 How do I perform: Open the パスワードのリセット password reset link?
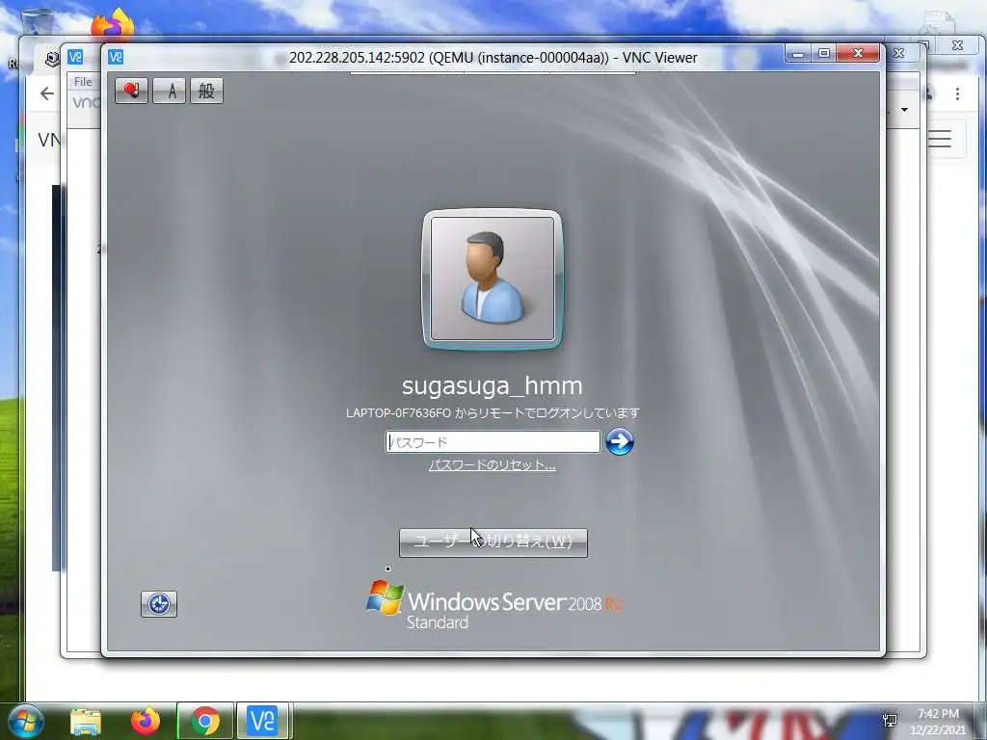click(493, 465)
